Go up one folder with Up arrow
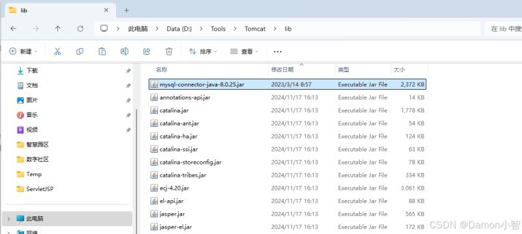Viewport: 522px width, 234px height. (x=58, y=29)
